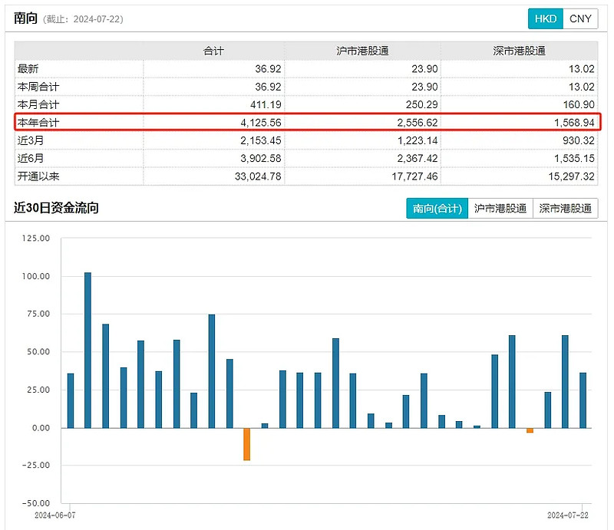The image size is (614, 530).
Task: Select the 深市港股通 chart tab
Action: (x=565, y=209)
